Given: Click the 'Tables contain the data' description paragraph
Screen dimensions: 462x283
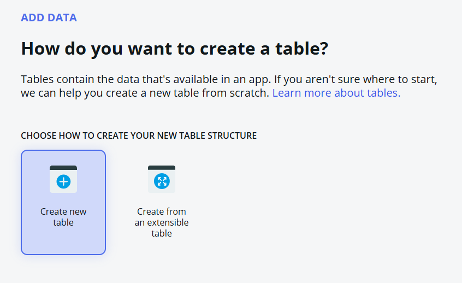Looking at the screenshot, I should 229,86.
